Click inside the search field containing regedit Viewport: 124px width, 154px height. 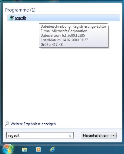pos(37,135)
